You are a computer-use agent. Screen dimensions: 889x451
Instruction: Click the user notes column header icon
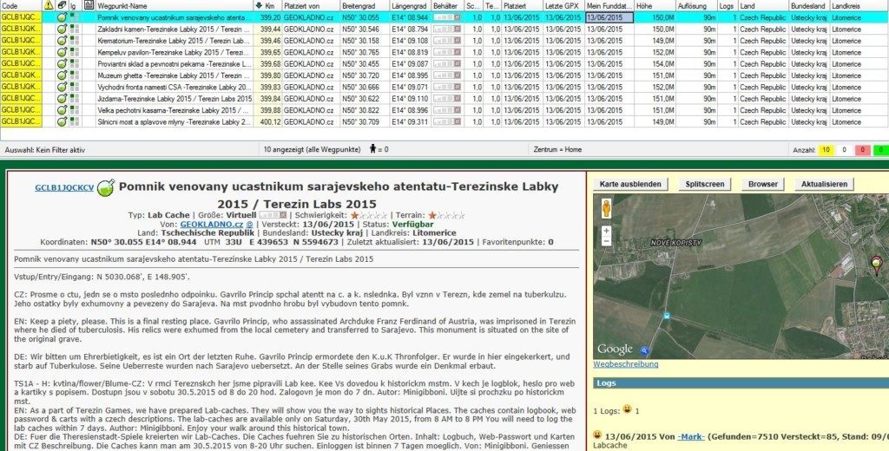[89, 5]
